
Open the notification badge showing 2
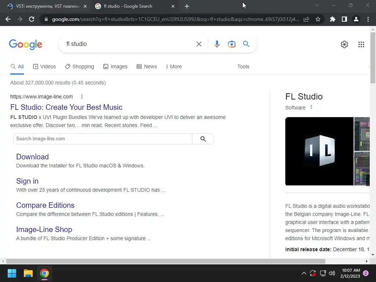(366, 273)
